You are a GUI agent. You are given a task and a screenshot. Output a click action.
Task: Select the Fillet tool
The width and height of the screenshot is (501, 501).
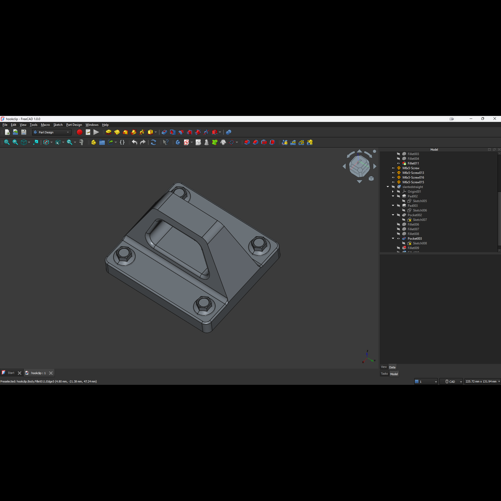[x=247, y=142]
